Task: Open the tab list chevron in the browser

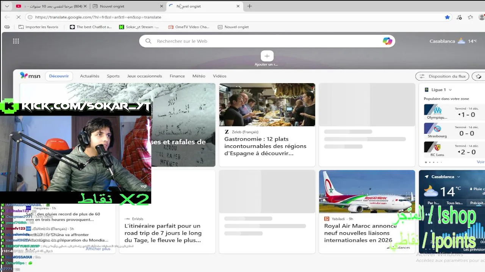Action: point(7,6)
